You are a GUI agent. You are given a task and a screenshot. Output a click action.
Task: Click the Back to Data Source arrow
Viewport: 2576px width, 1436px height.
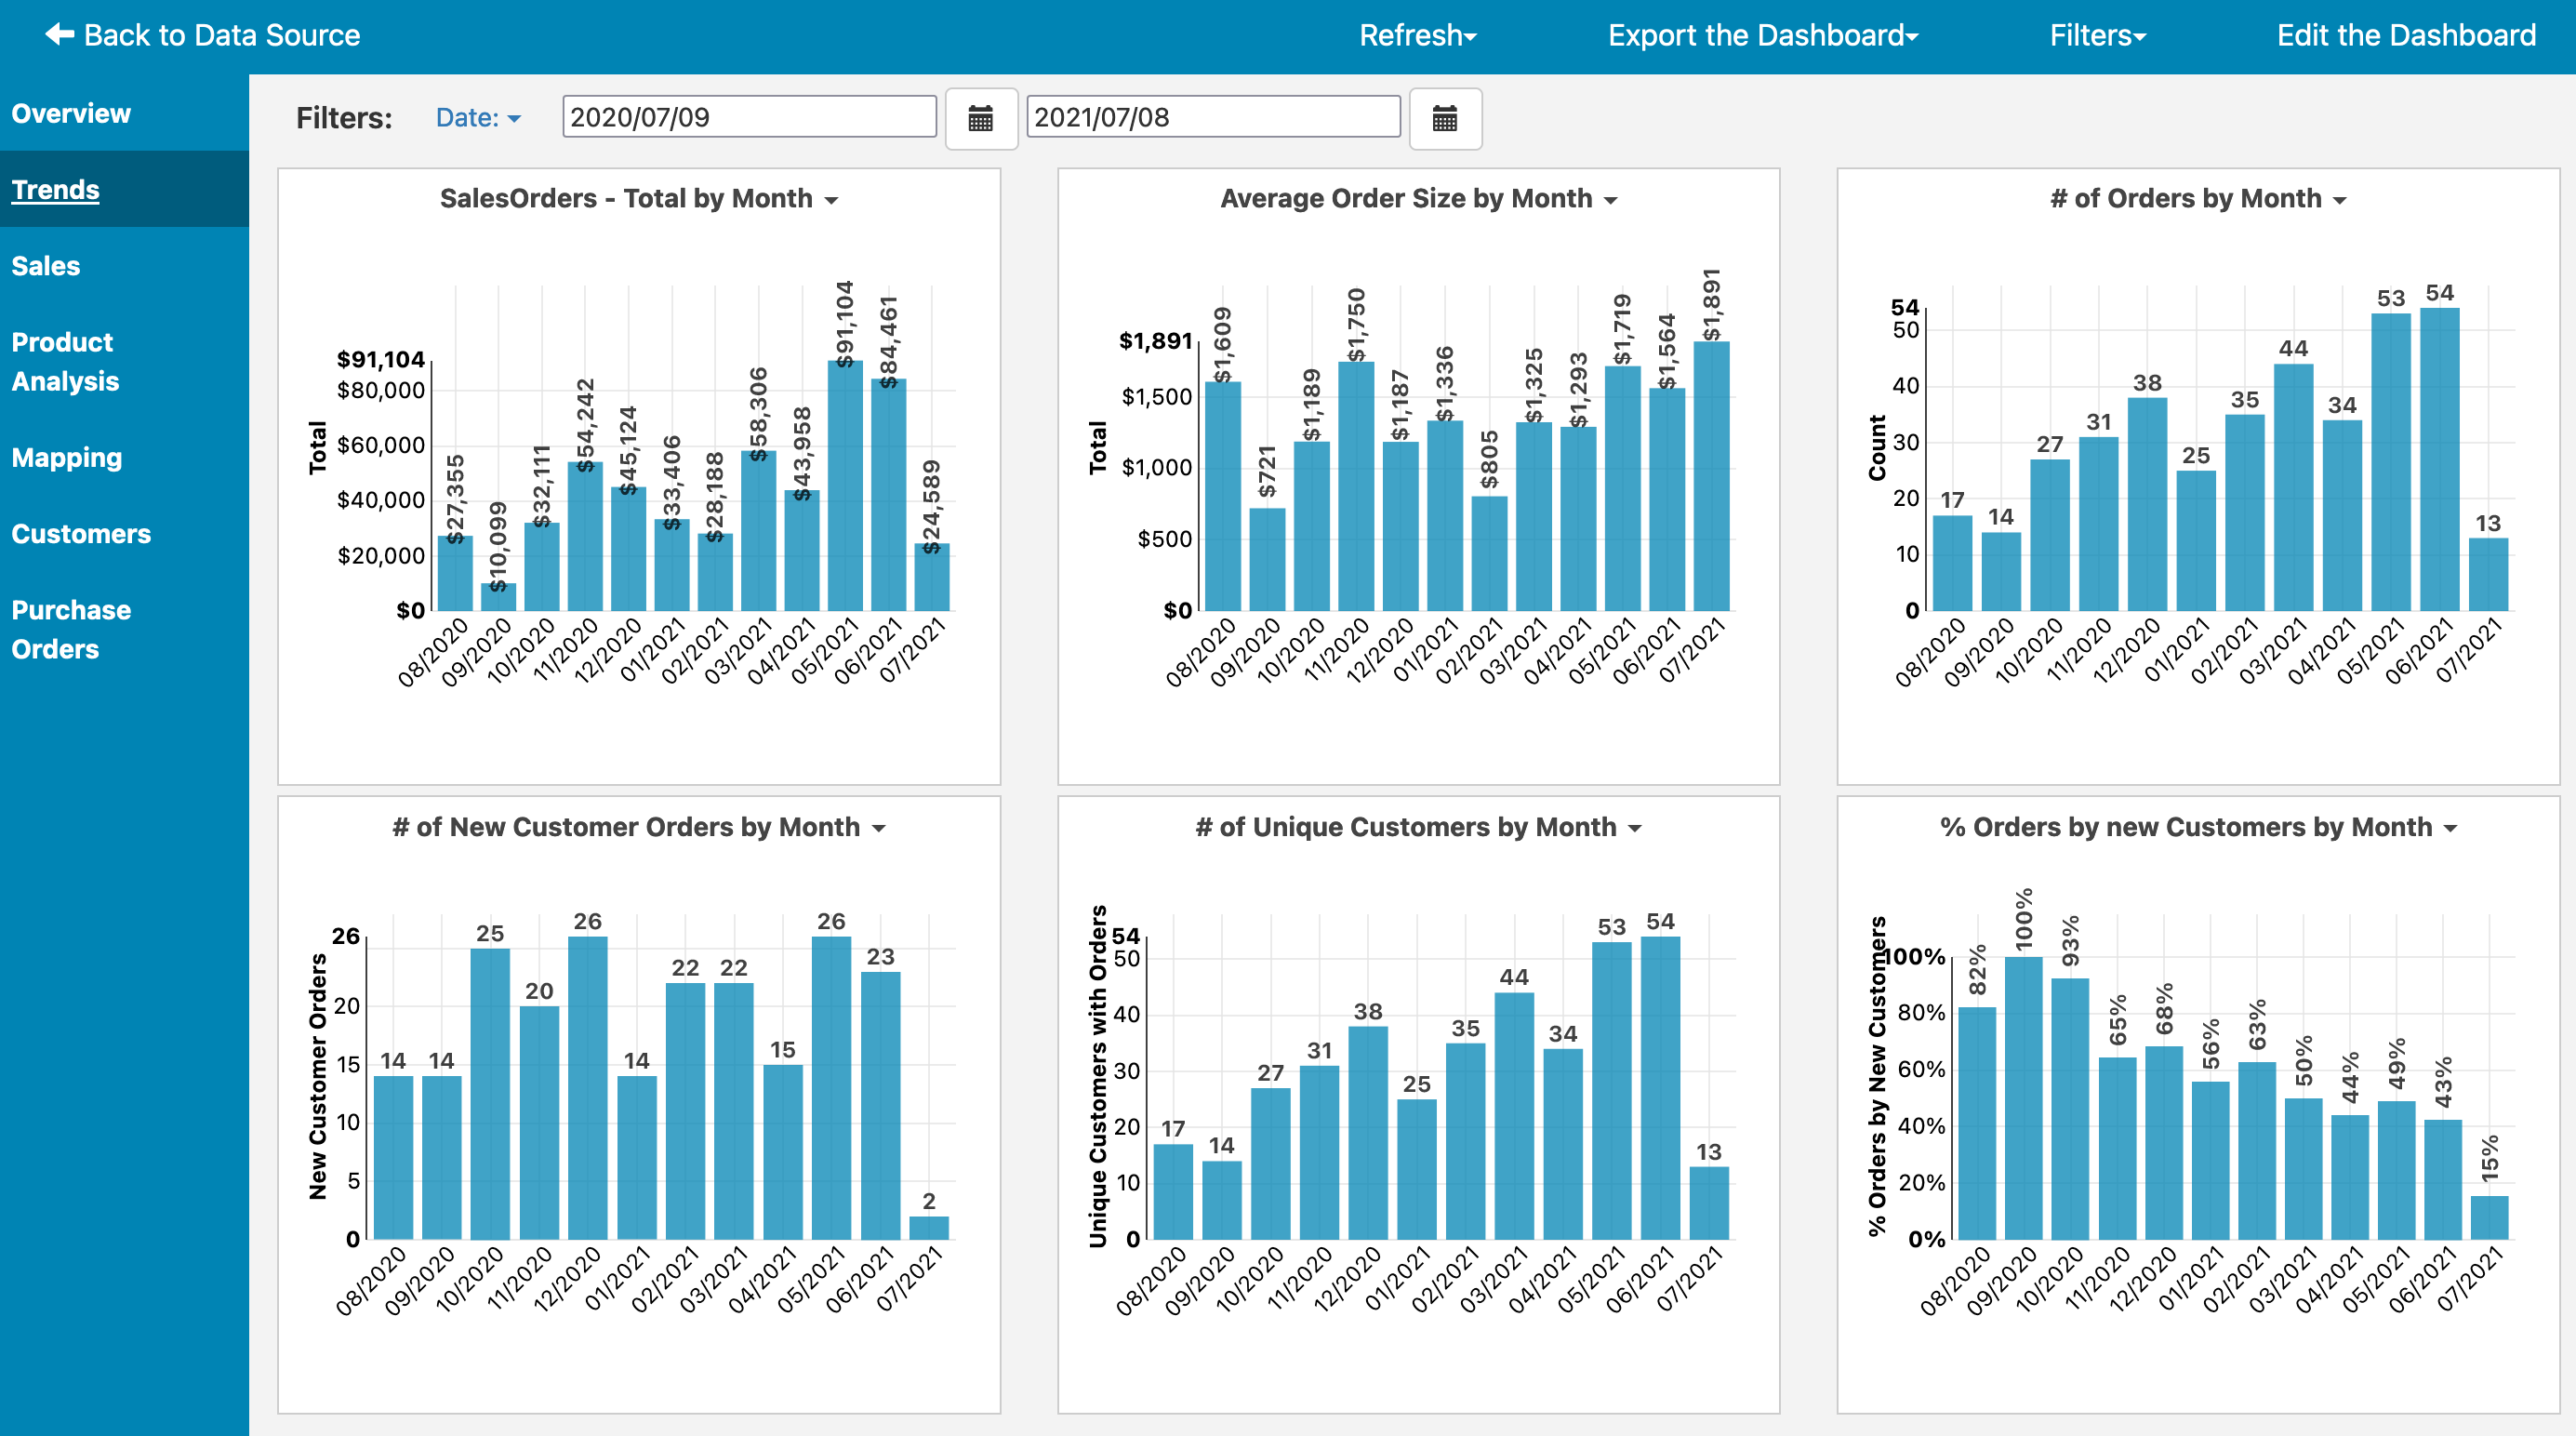(x=60, y=35)
